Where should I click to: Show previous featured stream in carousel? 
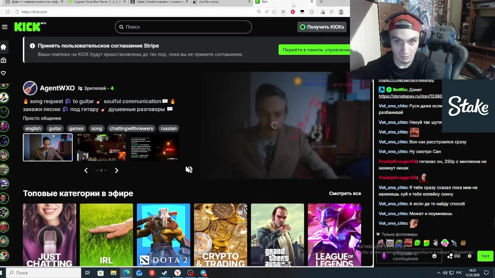pyautogui.click(x=86, y=170)
